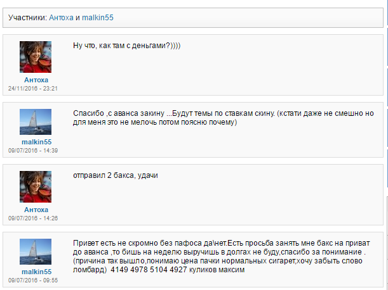Click the timestamp 09/07/2016 - 14:39
The width and height of the screenshot is (388, 290).
pyautogui.click(x=33, y=151)
